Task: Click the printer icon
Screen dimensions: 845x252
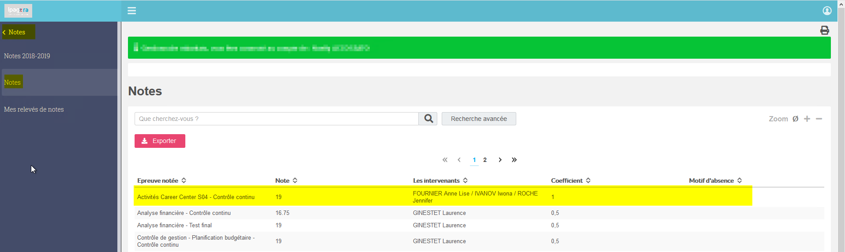Action: pos(824,30)
